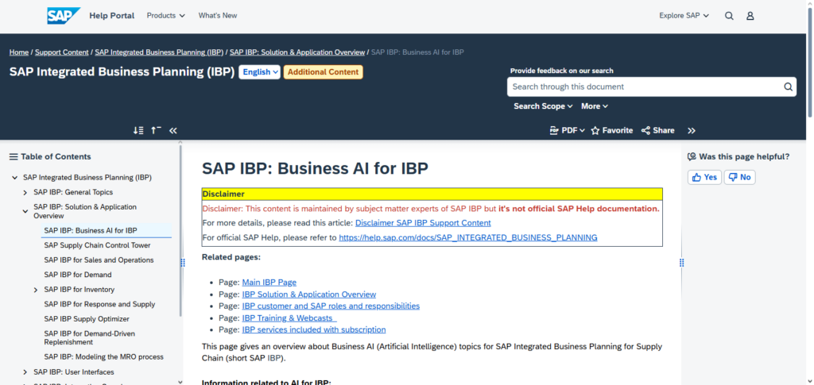
Task: Open the What's New menu item
Action: click(218, 16)
